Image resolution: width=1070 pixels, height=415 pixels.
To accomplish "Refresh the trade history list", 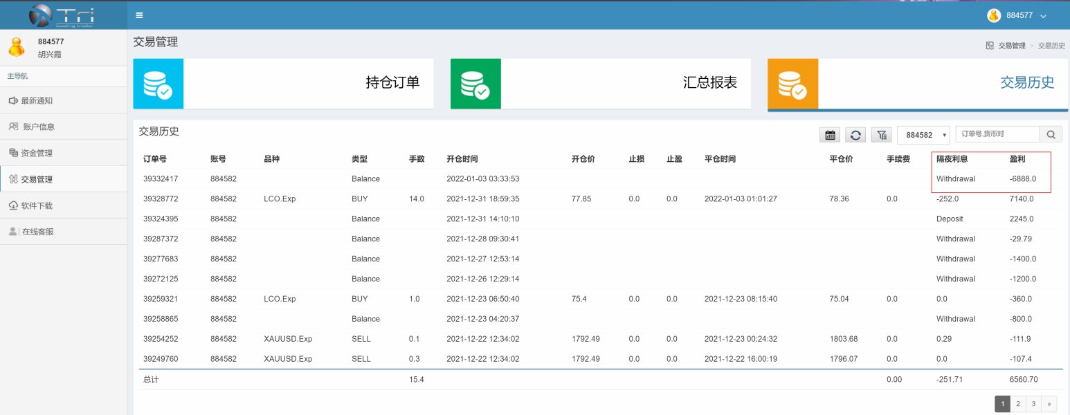I will pos(855,135).
